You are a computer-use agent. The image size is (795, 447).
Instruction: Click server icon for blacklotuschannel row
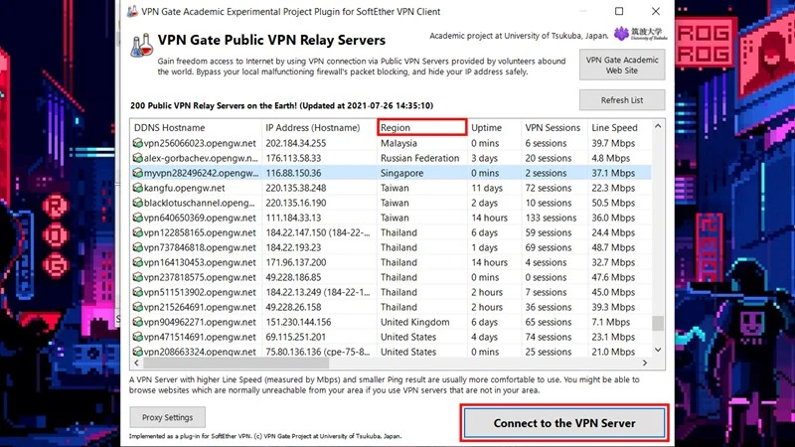[137, 203]
